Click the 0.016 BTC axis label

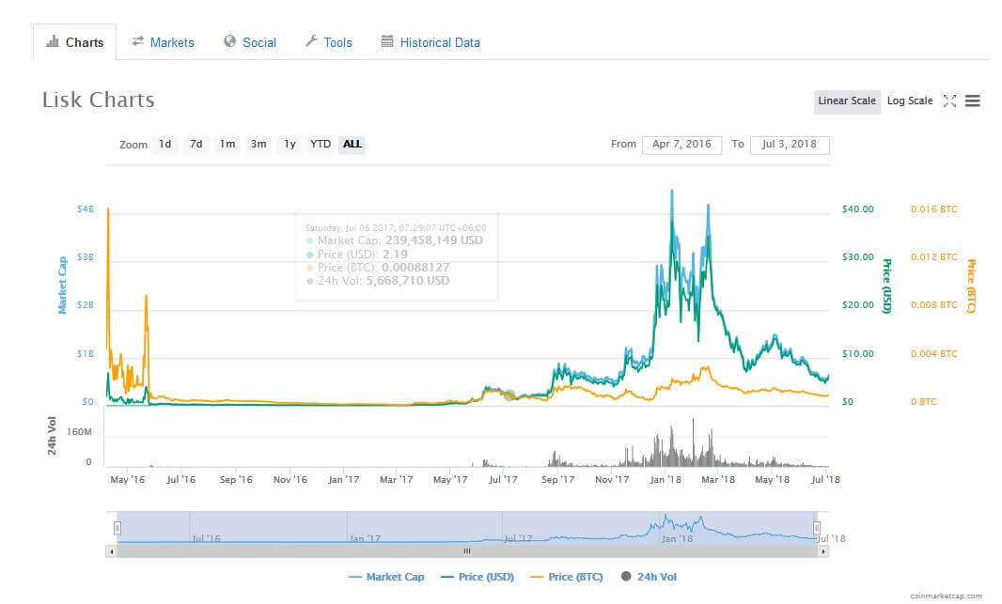(933, 209)
